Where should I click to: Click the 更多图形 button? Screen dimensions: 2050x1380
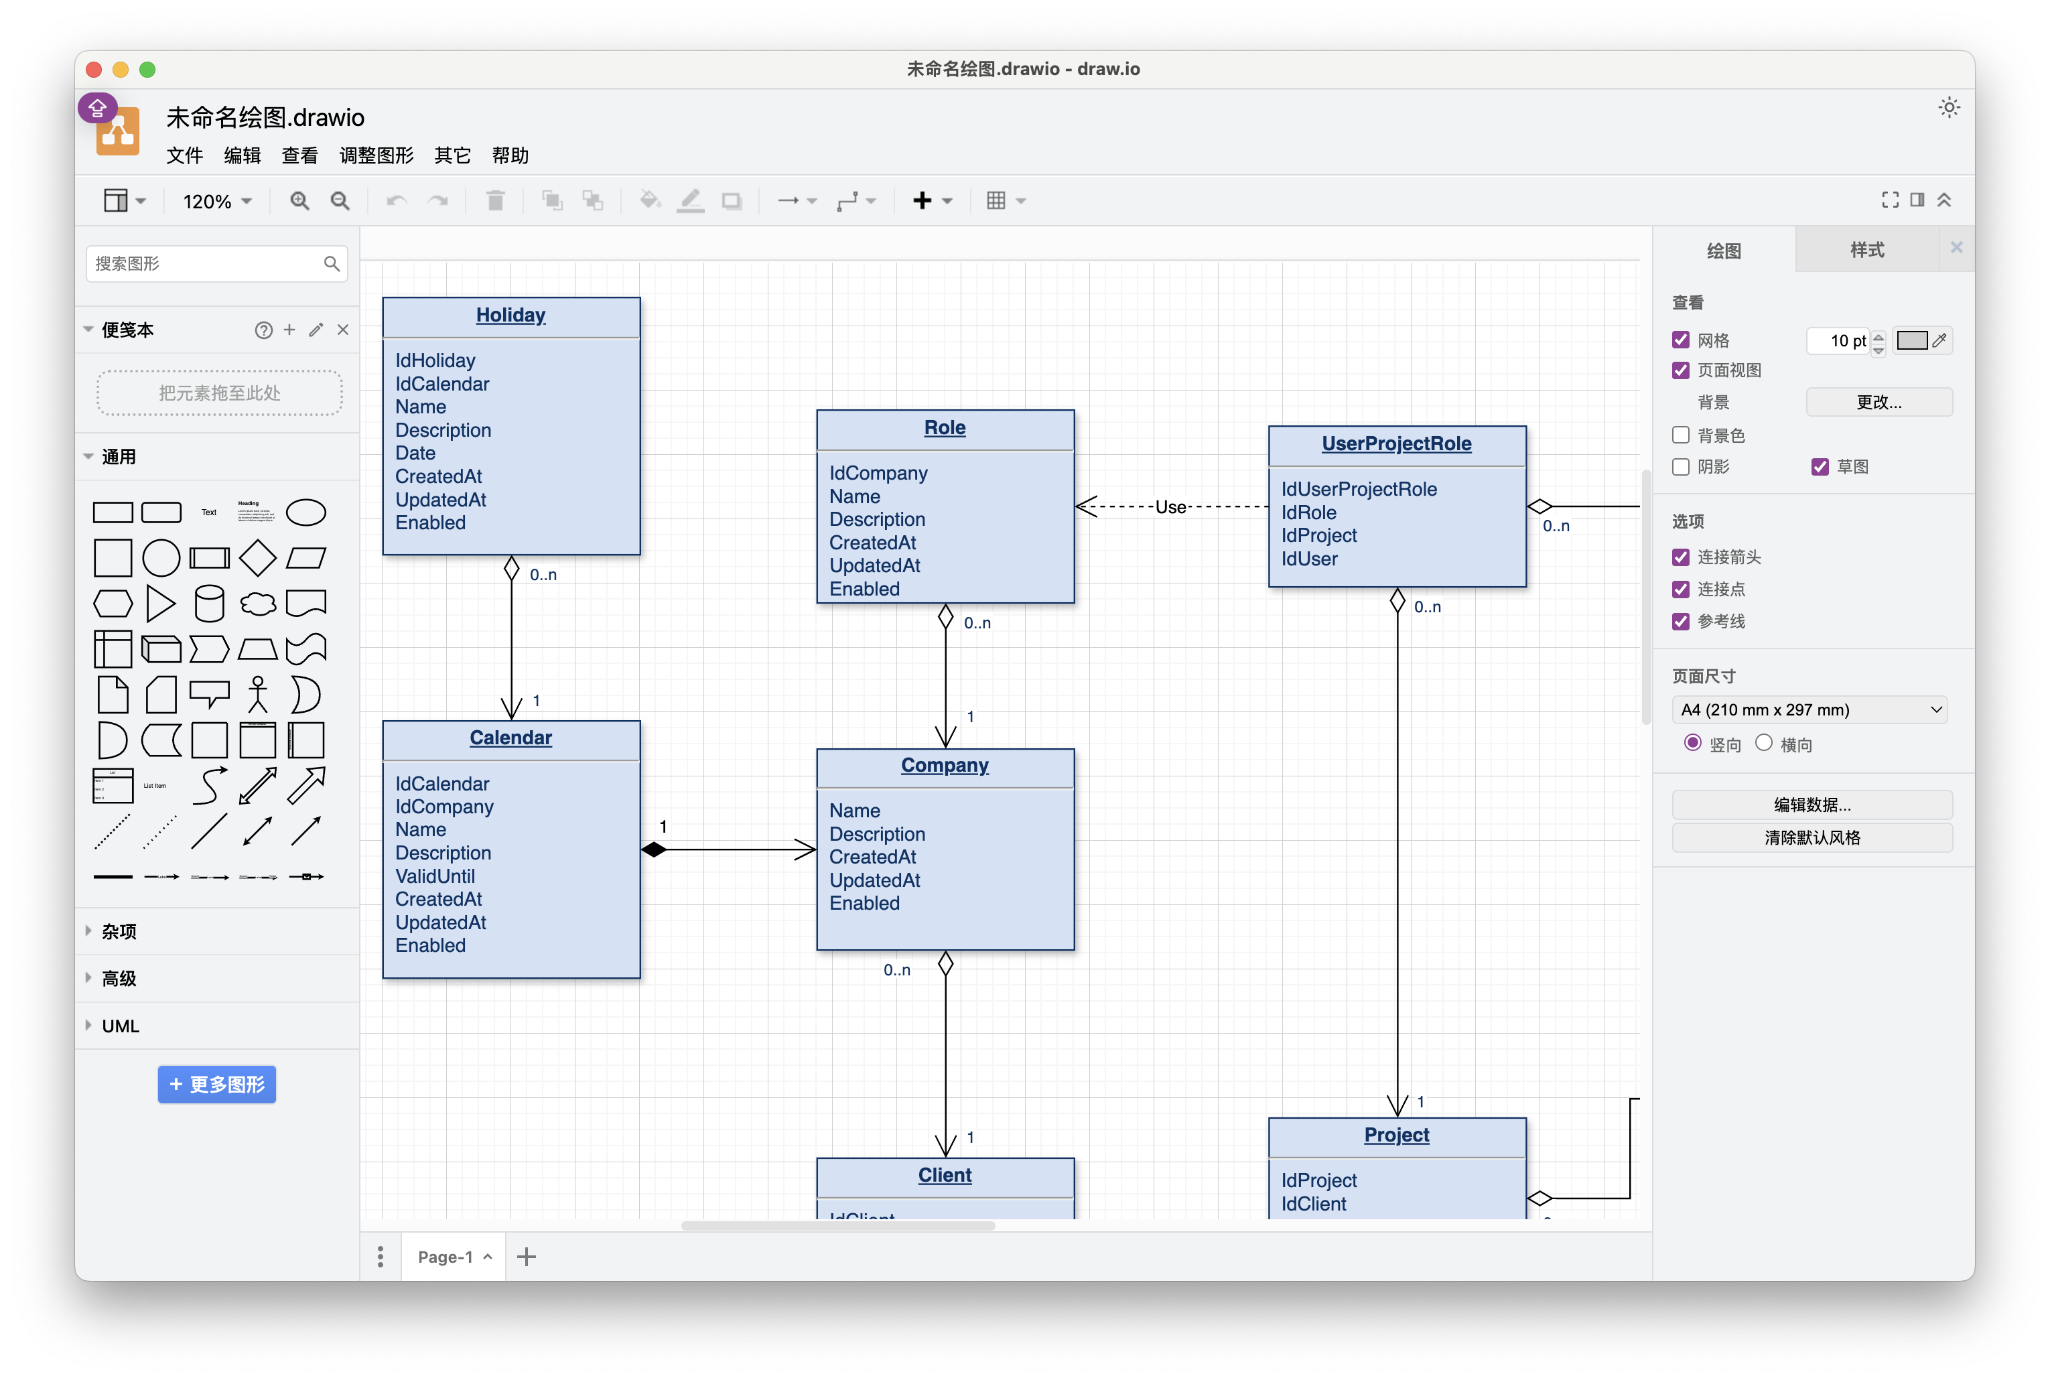[218, 1085]
